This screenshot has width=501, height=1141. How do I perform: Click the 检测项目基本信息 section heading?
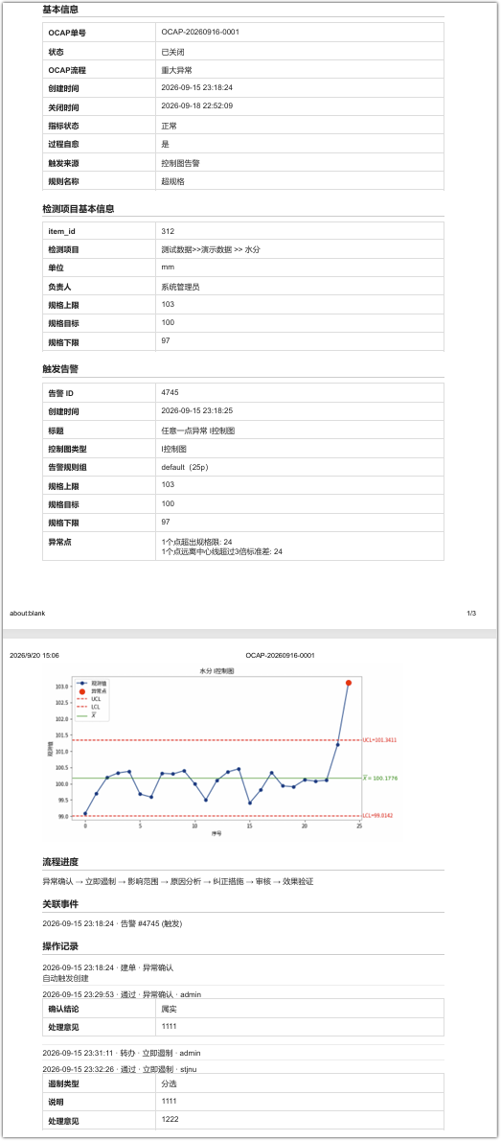pyautogui.click(x=79, y=208)
